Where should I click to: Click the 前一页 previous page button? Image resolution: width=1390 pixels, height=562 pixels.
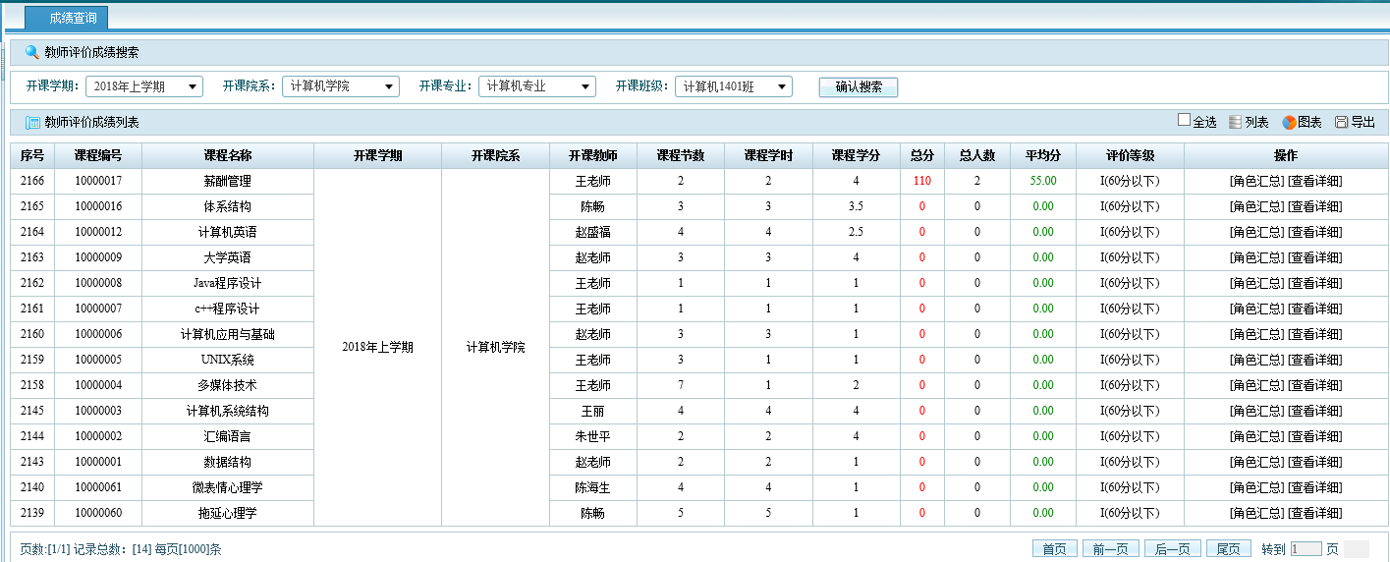tap(1110, 549)
